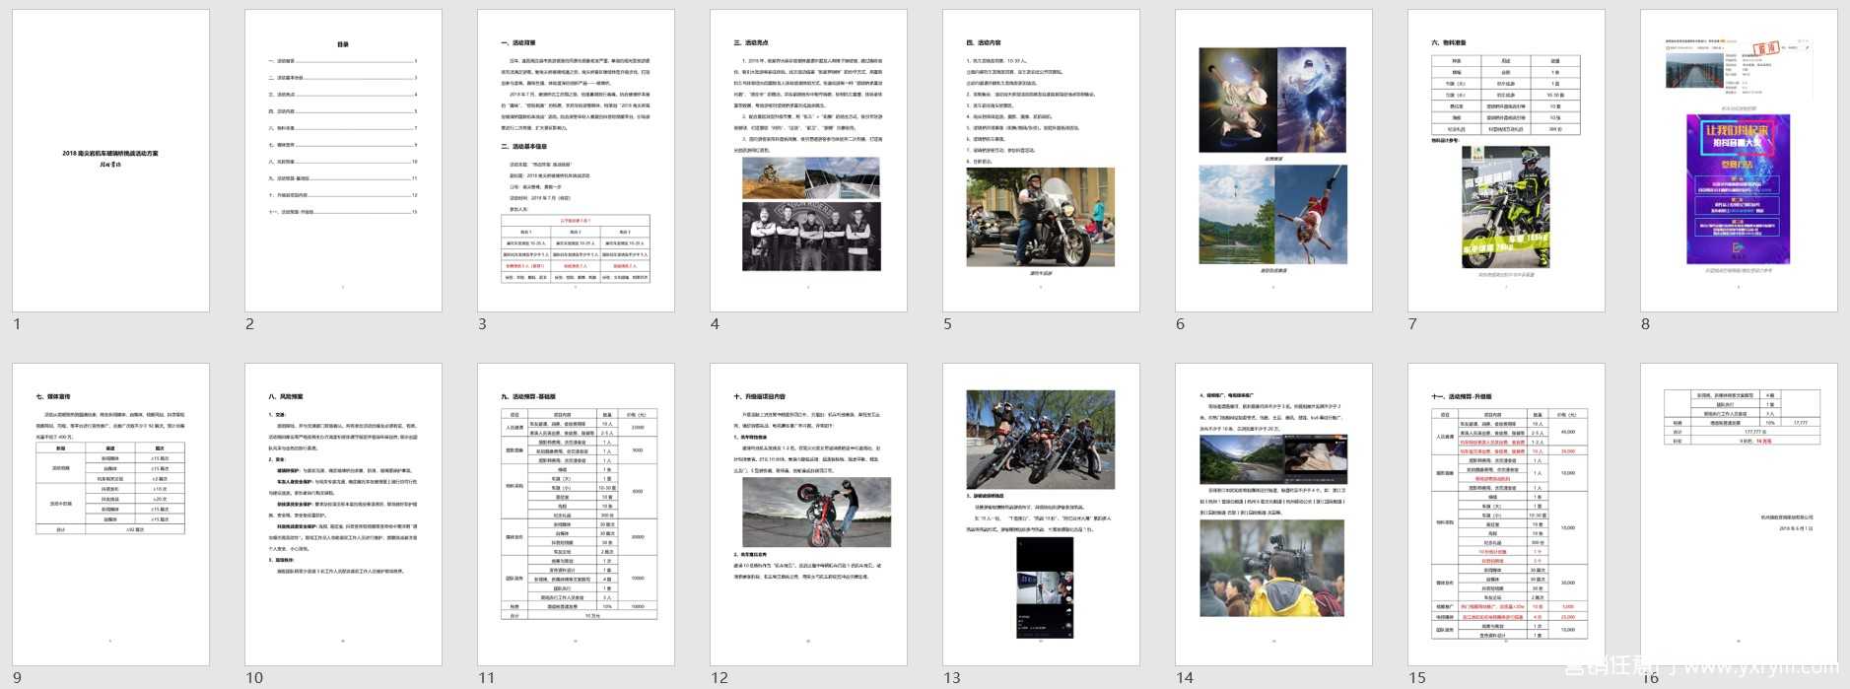Select page 5 thumbnail titled 活动内容

coord(1041,162)
